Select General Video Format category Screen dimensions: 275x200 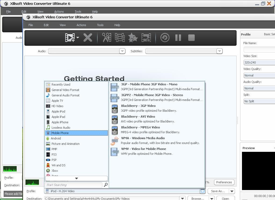point(77,90)
